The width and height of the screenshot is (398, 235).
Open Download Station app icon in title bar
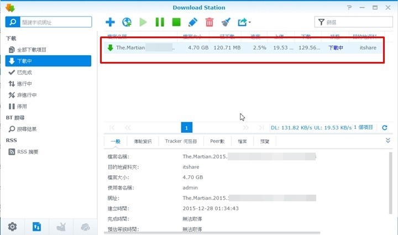point(10,8)
